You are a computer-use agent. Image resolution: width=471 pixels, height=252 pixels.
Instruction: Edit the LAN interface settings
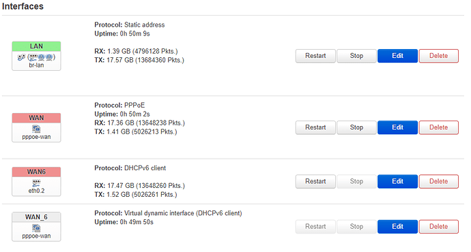click(397, 56)
